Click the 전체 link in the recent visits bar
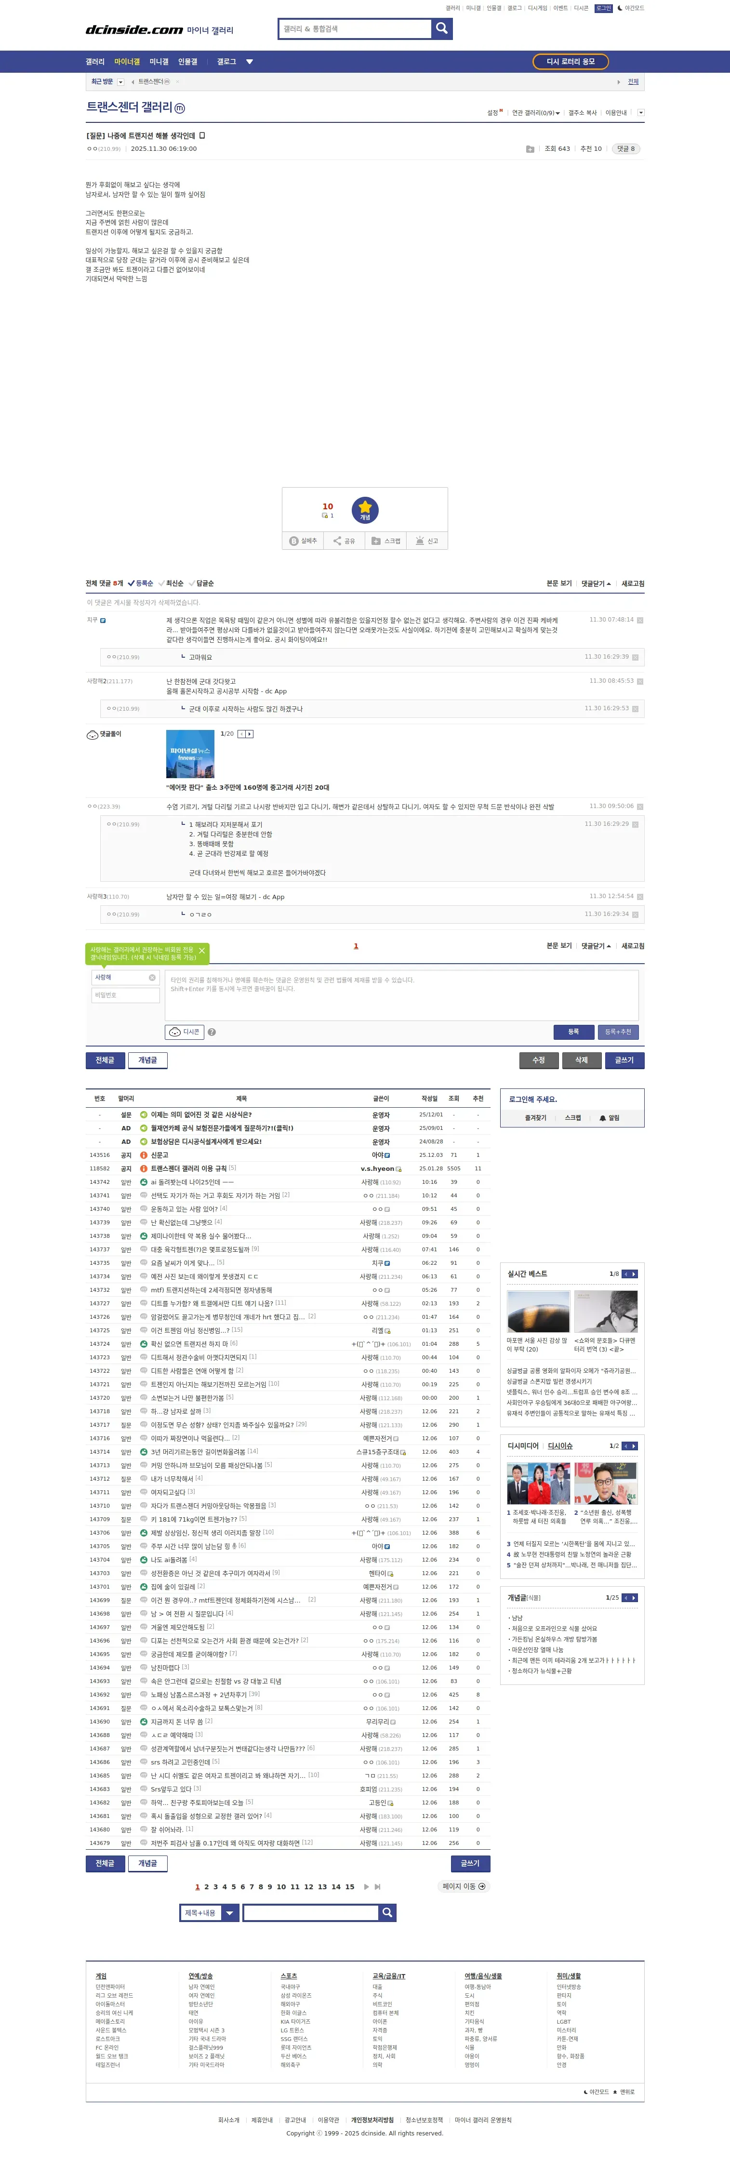 point(634,82)
